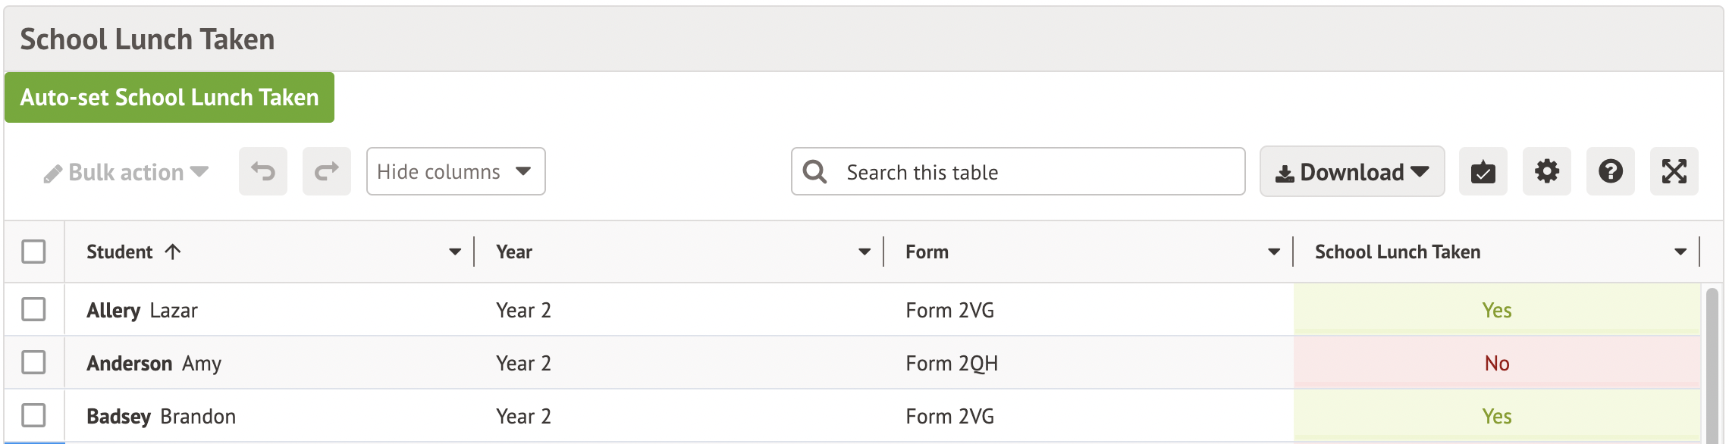Open the Form column dropdown arrow

click(x=1273, y=252)
